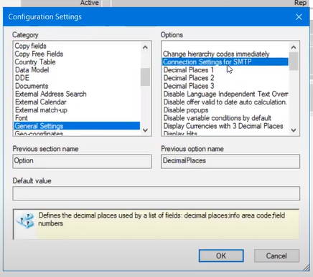Screen dimensions: 313x277
Task: Close the Configuration Settings dialog
Action: (299, 17)
